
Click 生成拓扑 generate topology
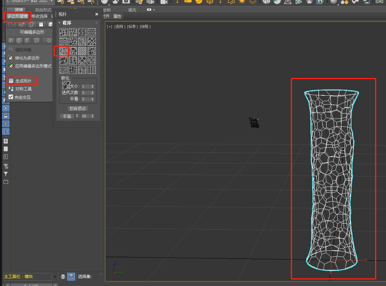pos(20,81)
